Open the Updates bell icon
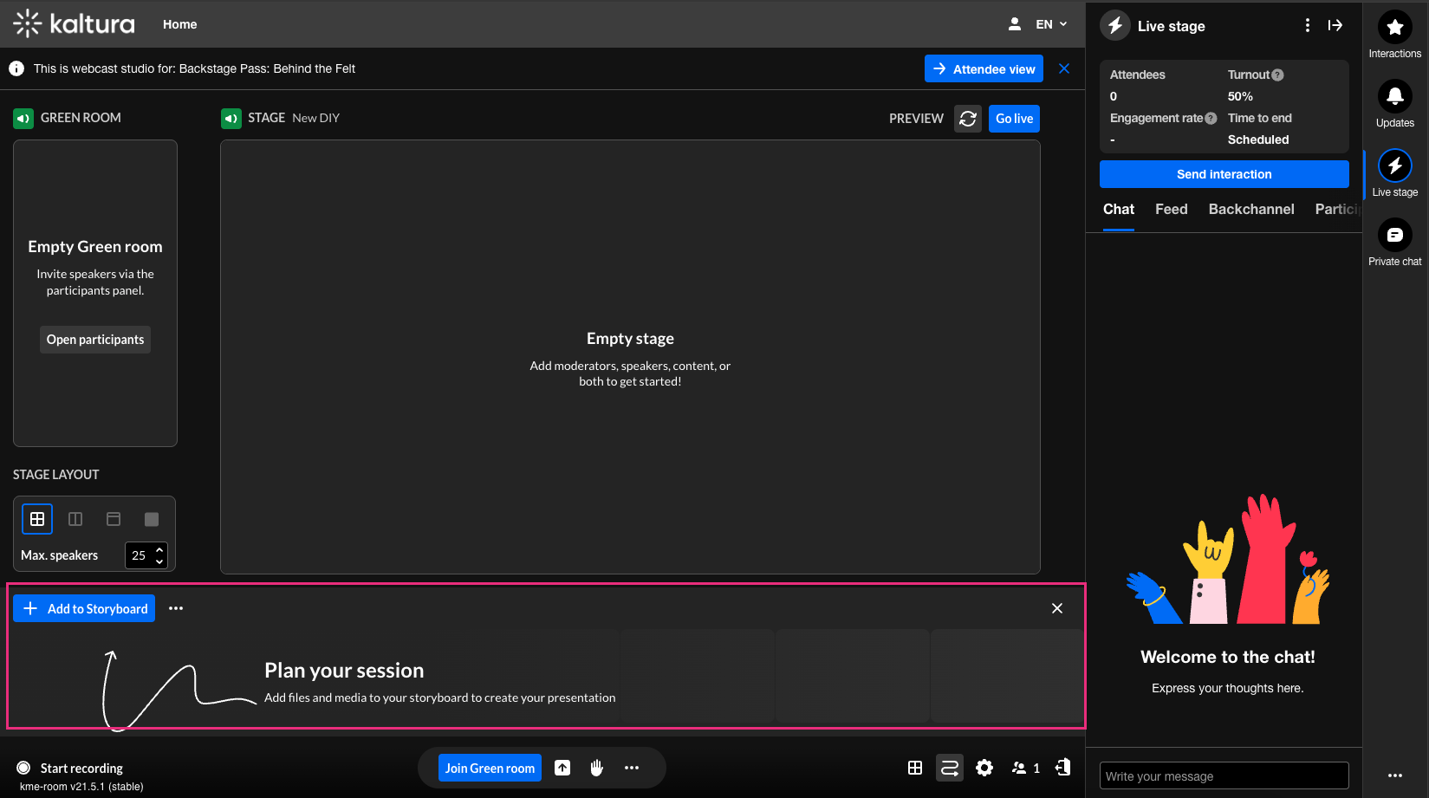The image size is (1429, 798). (x=1394, y=96)
